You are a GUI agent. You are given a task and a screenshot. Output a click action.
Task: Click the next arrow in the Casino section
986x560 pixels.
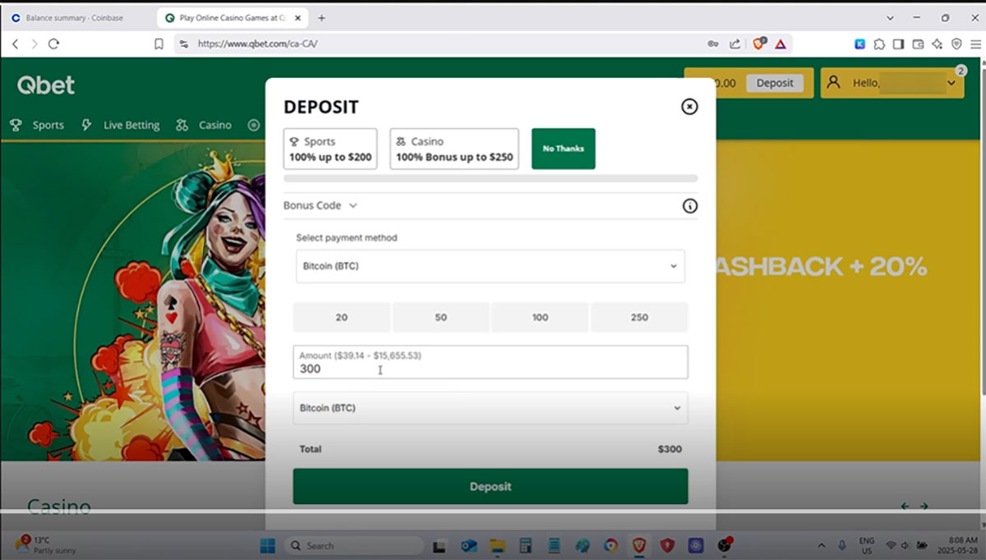(x=924, y=507)
